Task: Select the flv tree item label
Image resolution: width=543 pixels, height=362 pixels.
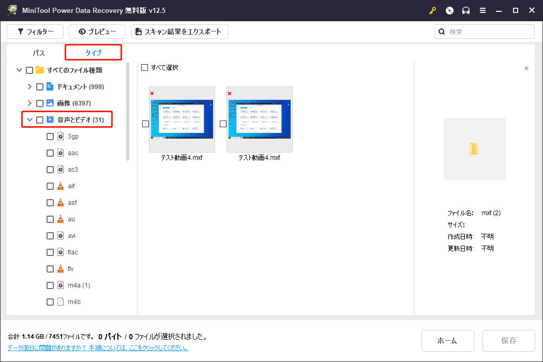Action: tap(71, 269)
